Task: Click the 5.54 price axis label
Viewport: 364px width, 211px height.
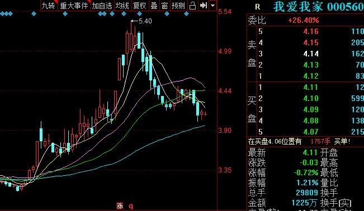Action: point(225,12)
